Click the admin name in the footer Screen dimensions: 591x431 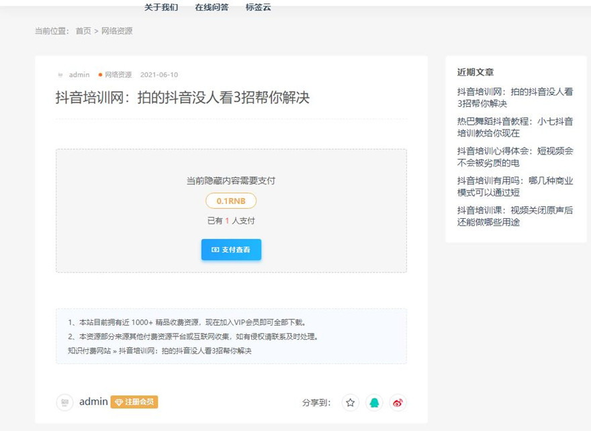coord(93,401)
